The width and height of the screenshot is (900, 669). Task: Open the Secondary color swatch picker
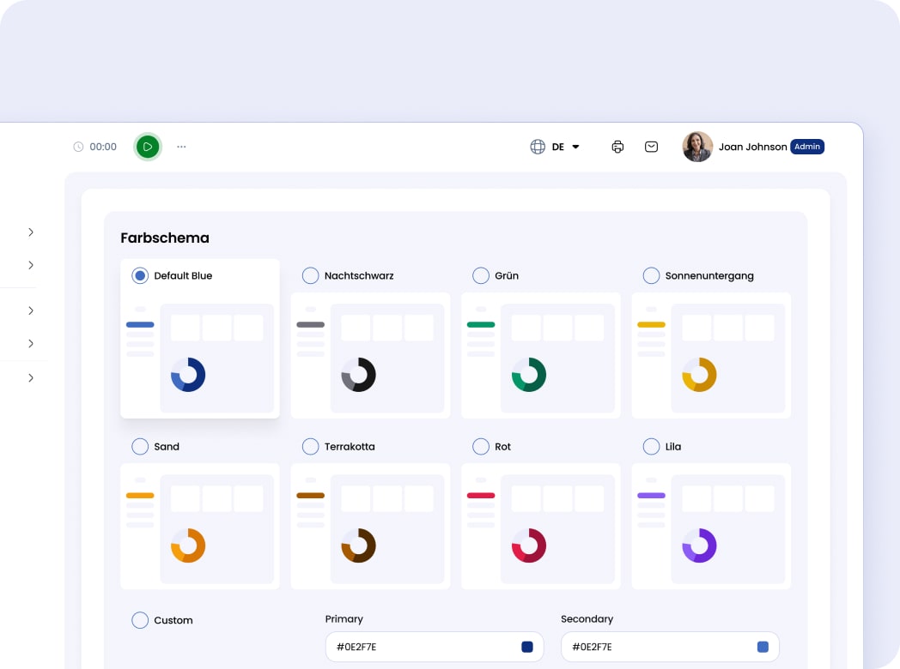point(763,647)
